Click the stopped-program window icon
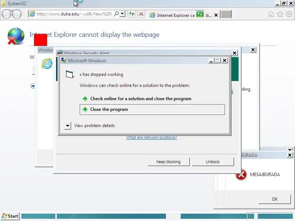This screenshot has height=221, width=295. click(70, 74)
